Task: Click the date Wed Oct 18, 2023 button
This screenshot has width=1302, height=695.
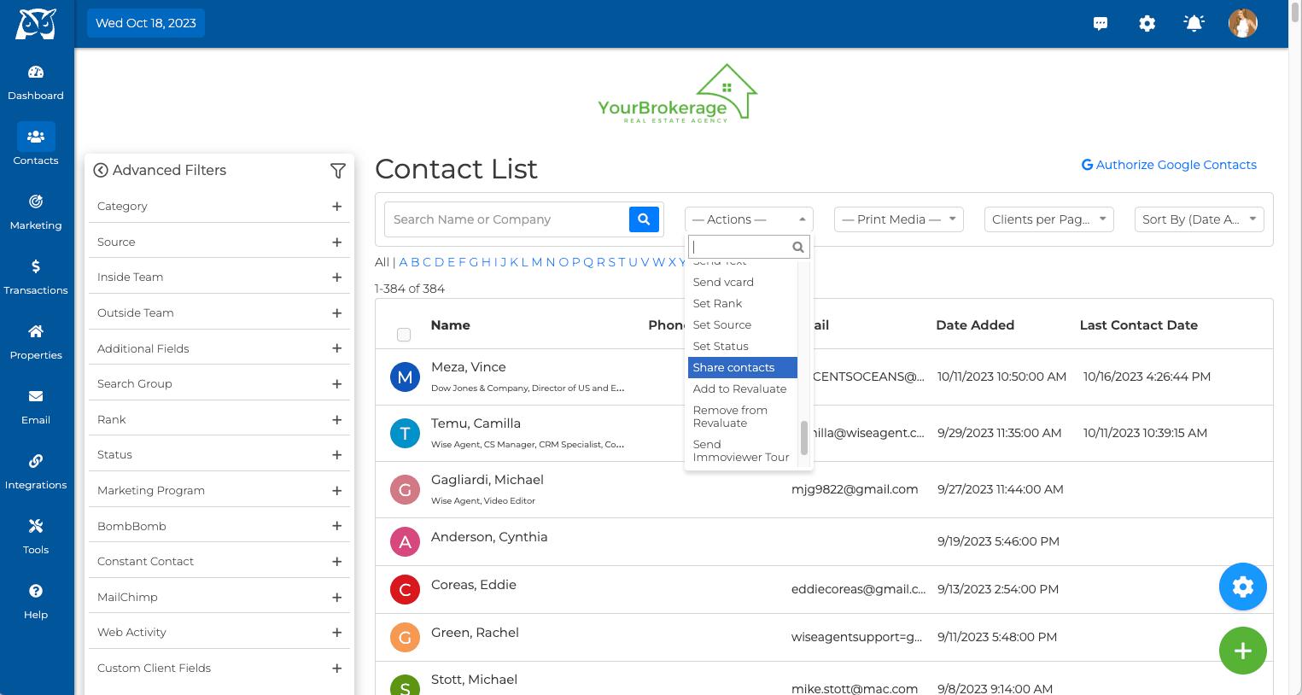Action: 146,23
